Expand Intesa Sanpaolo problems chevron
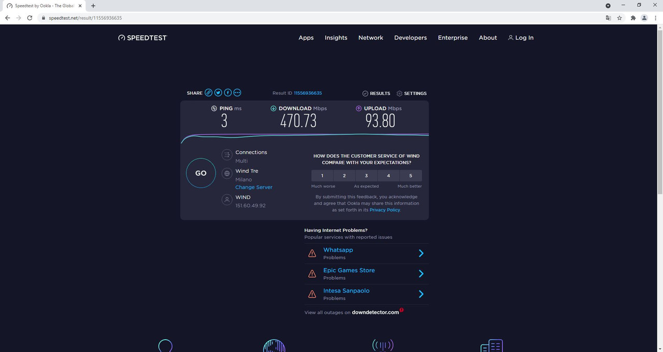 (421, 294)
